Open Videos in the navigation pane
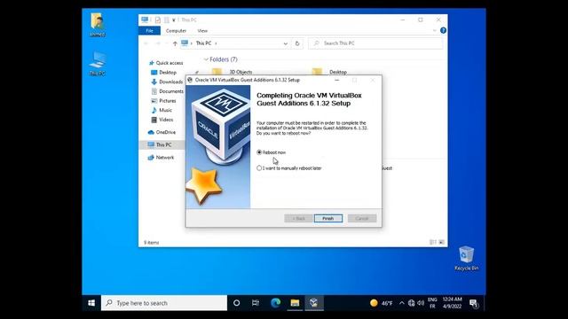Image resolution: width=568 pixels, height=319 pixels. pos(162,120)
